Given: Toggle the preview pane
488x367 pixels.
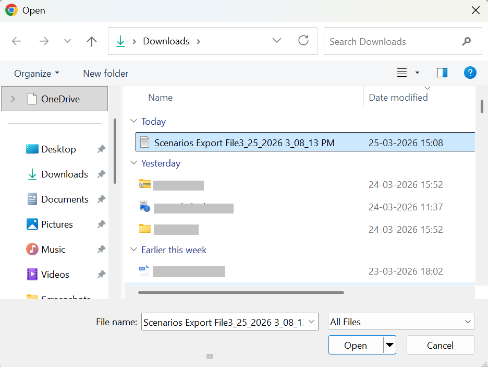Looking at the screenshot, I should [442, 73].
